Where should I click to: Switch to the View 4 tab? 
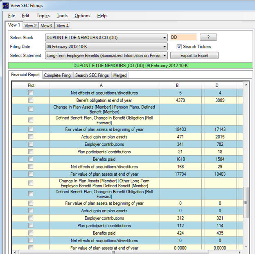click(x=62, y=25)
